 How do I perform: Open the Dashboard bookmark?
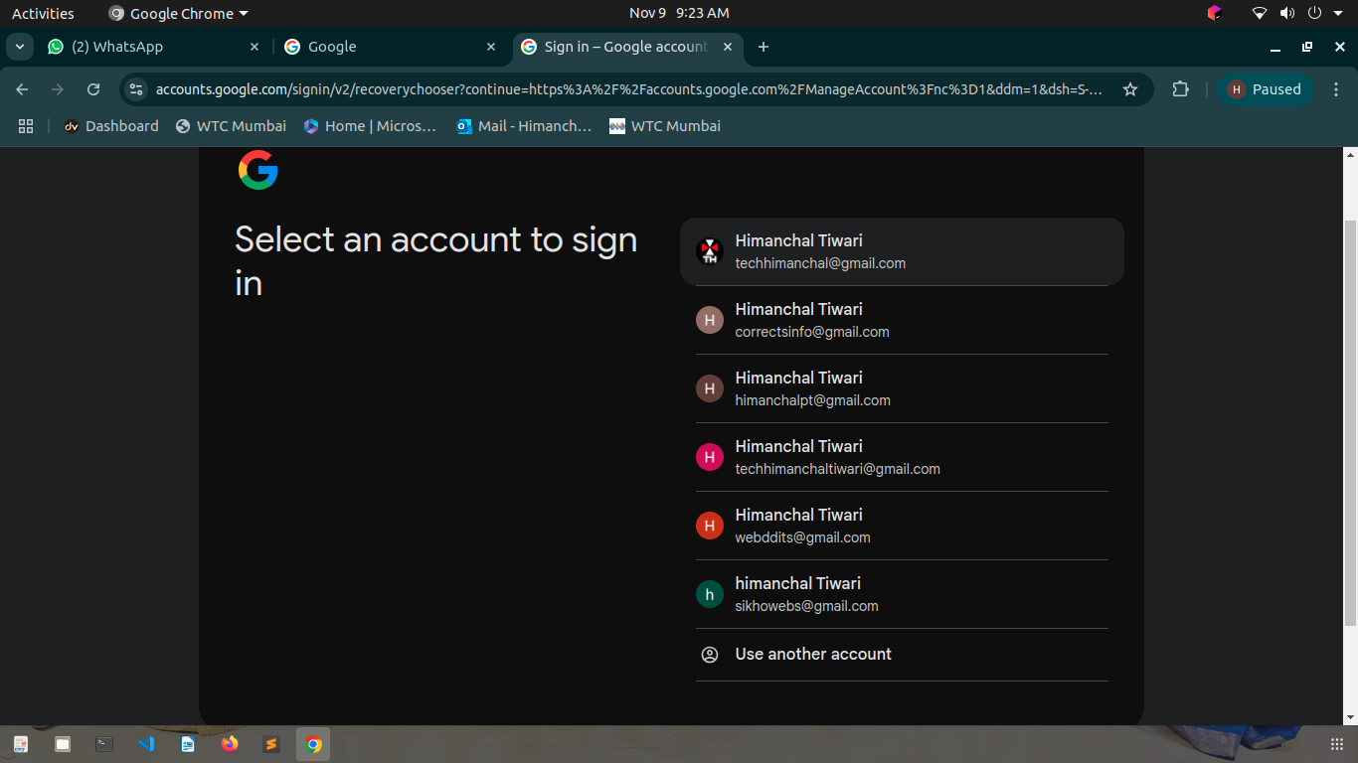[111, 126]
